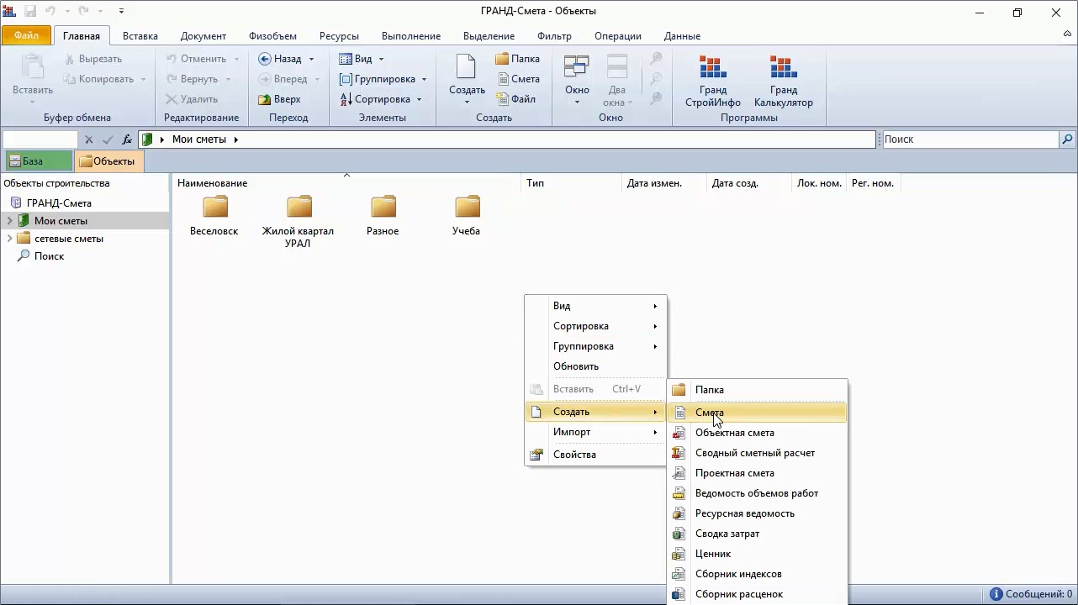Open the Вид view dropdown in ribbon
Screen dimensions: 1078x605
[x=362, y=59]
